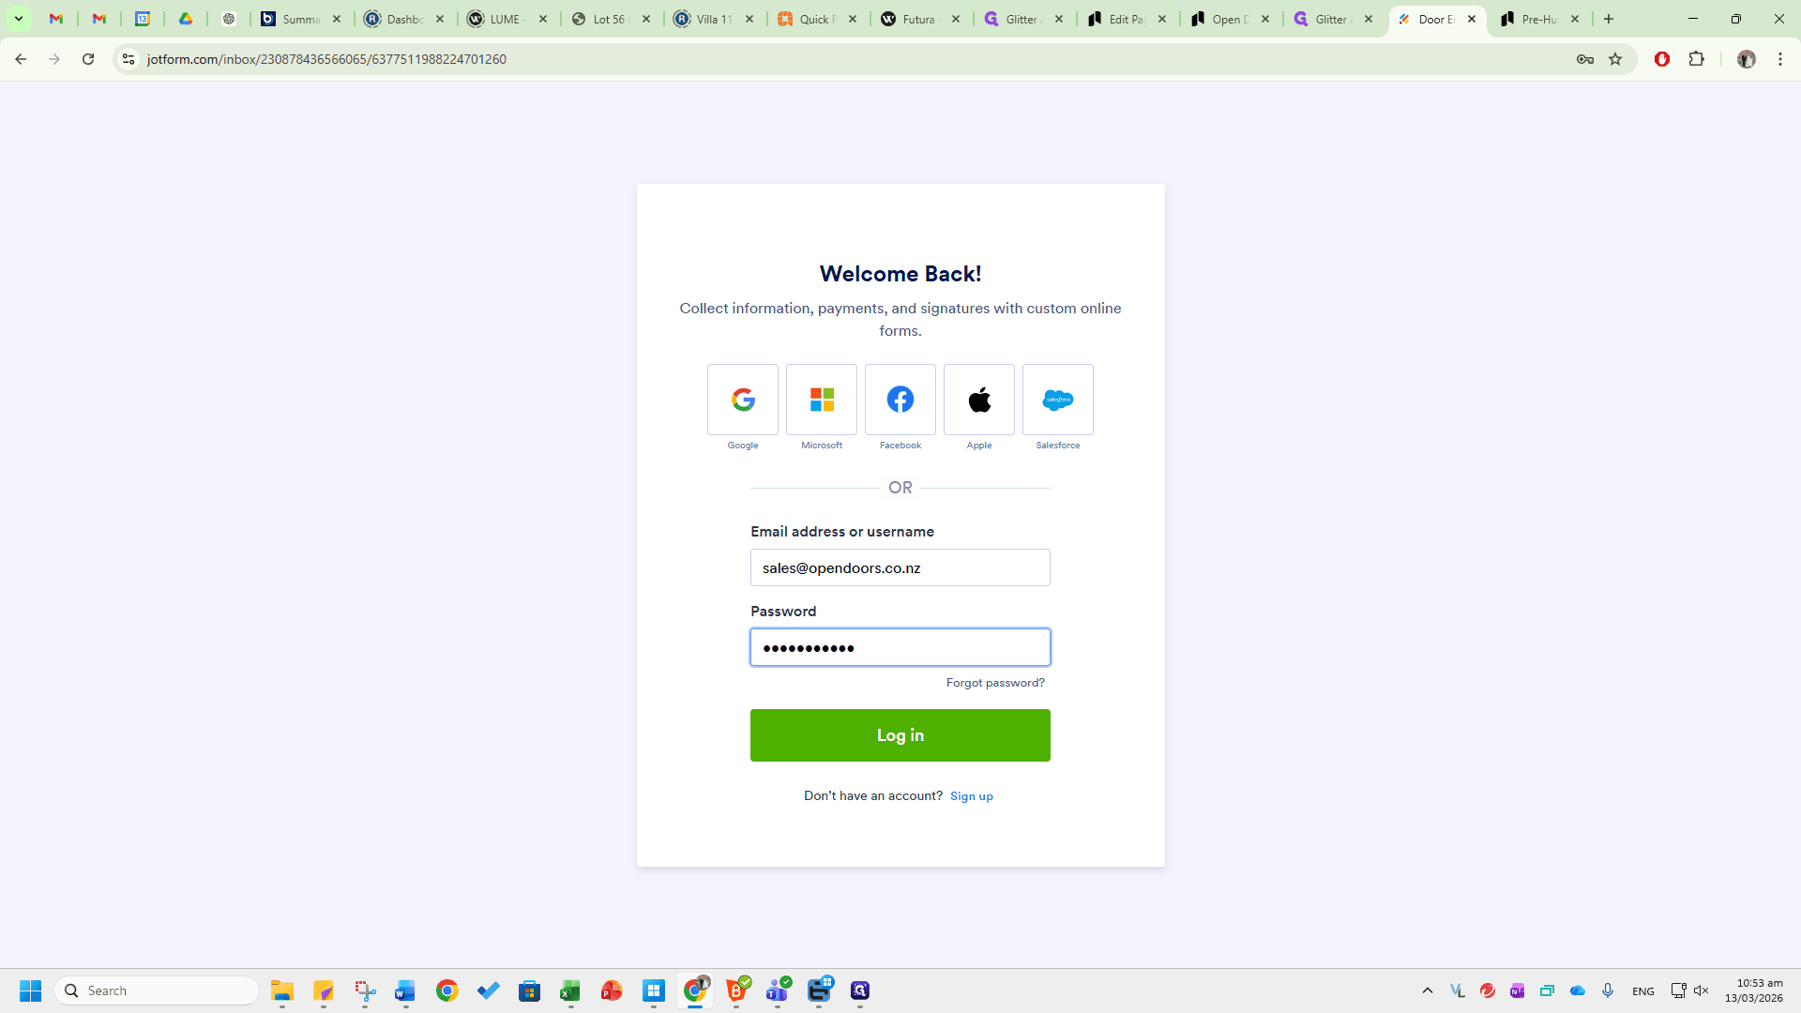Follow the Sign up link
1801x1013 pixels.
(972, 796)
